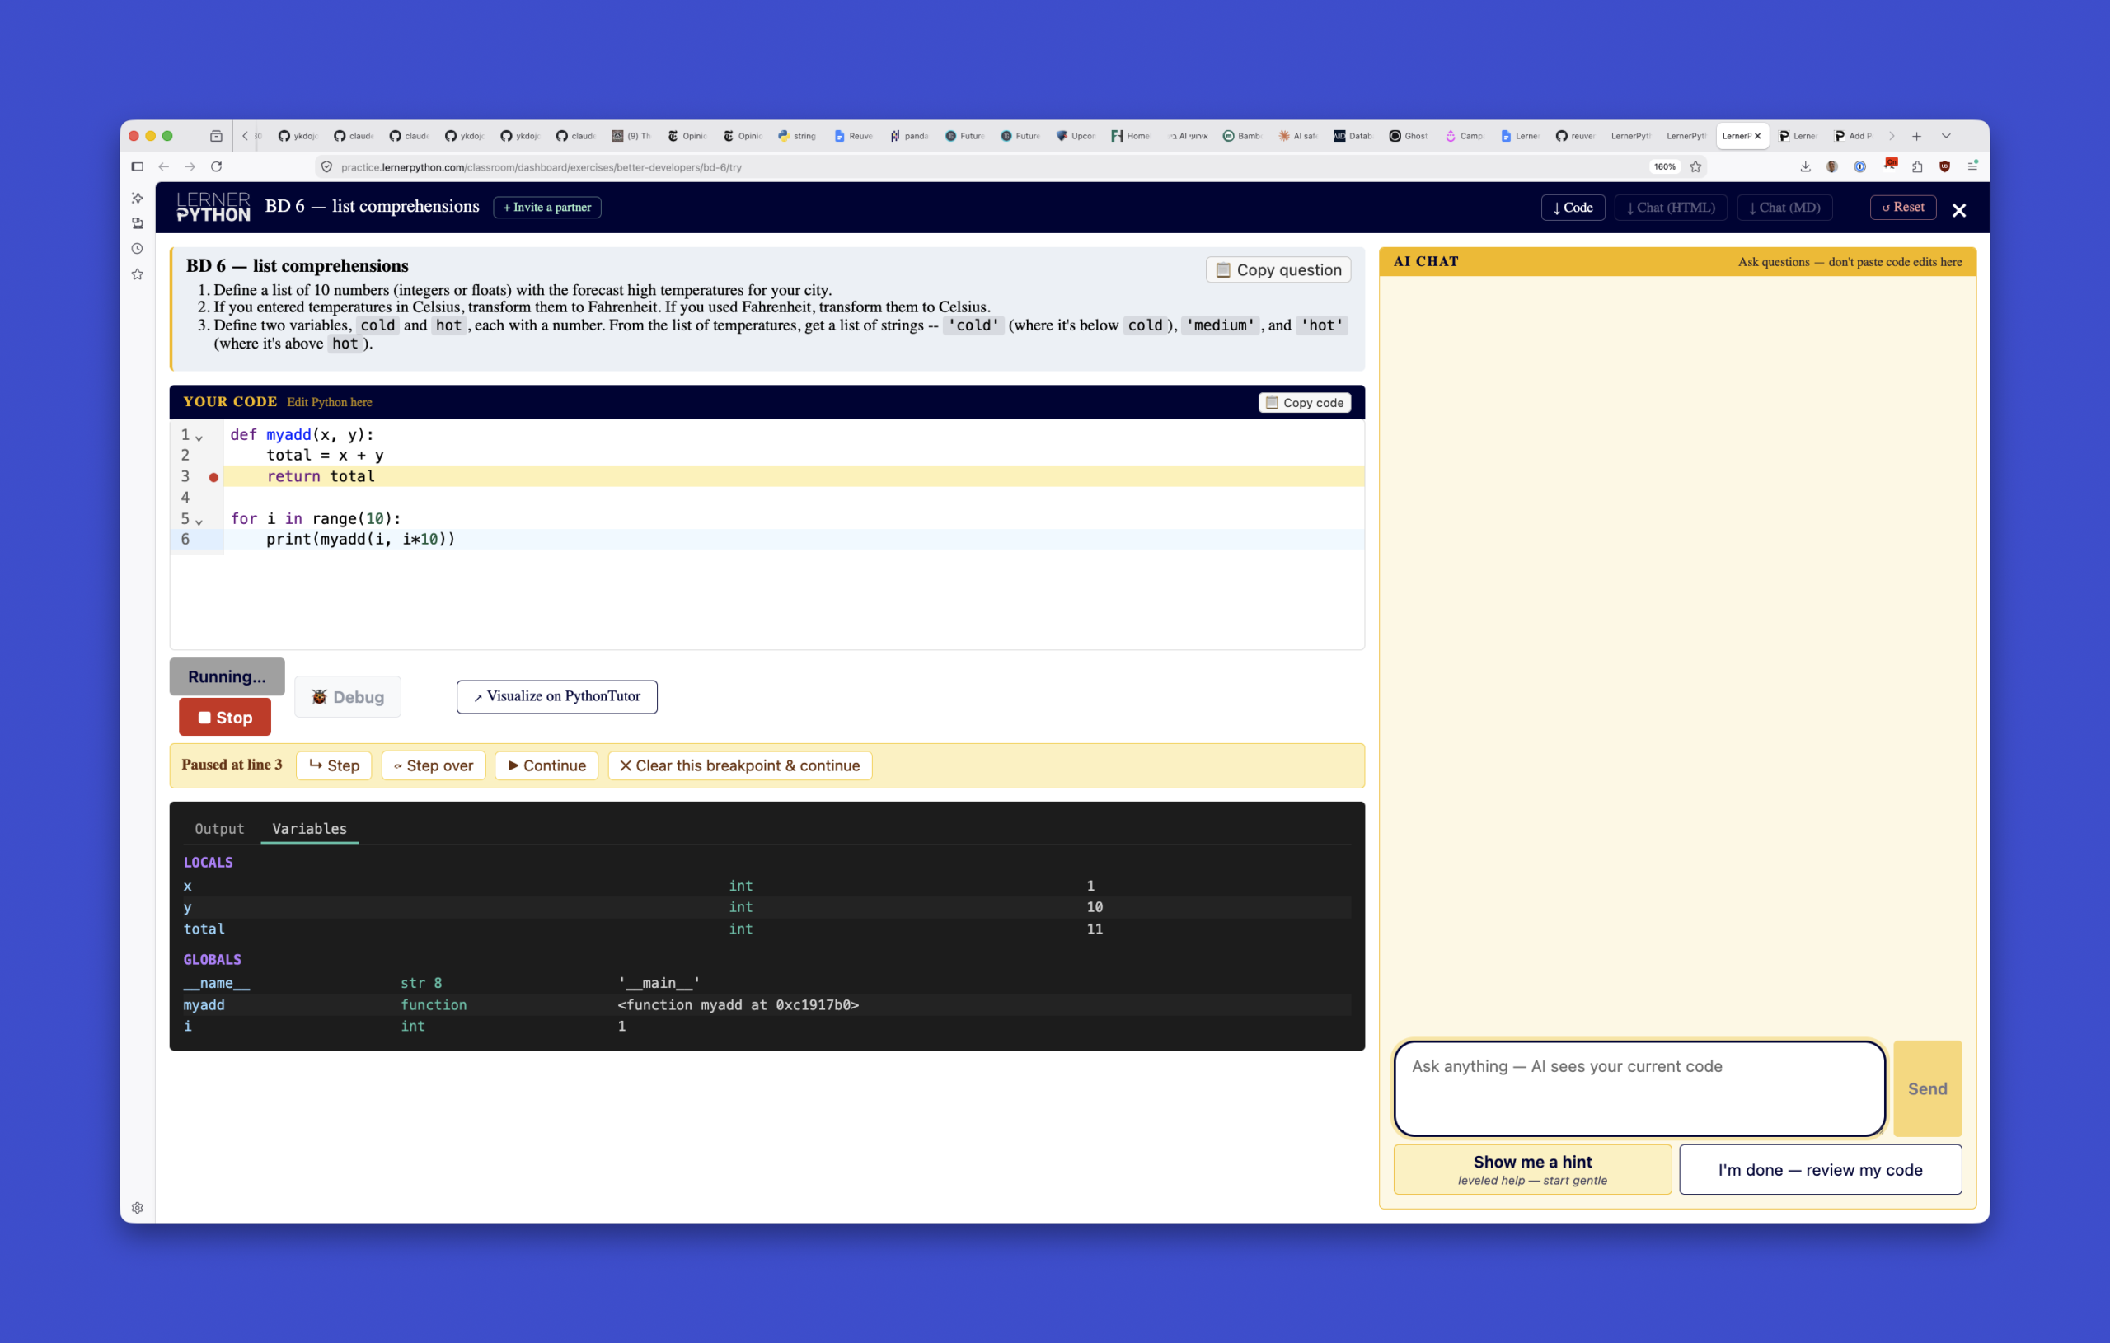Toggle the breakpoint dot on line 3
Screen dimensions: 2110x1343
tap(213, 476)
